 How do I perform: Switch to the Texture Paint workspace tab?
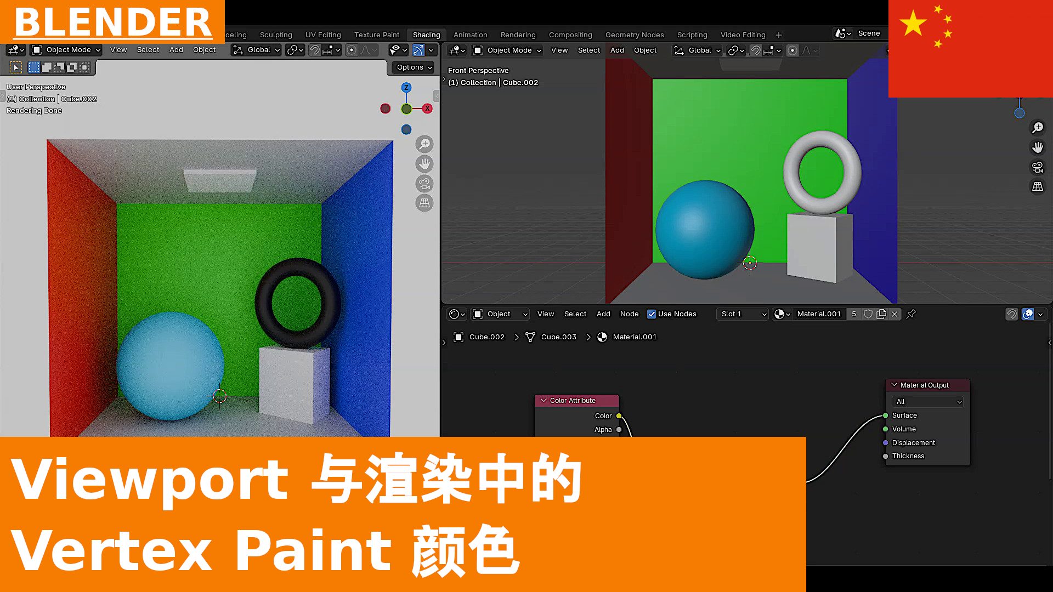click(x=377, y=35)
